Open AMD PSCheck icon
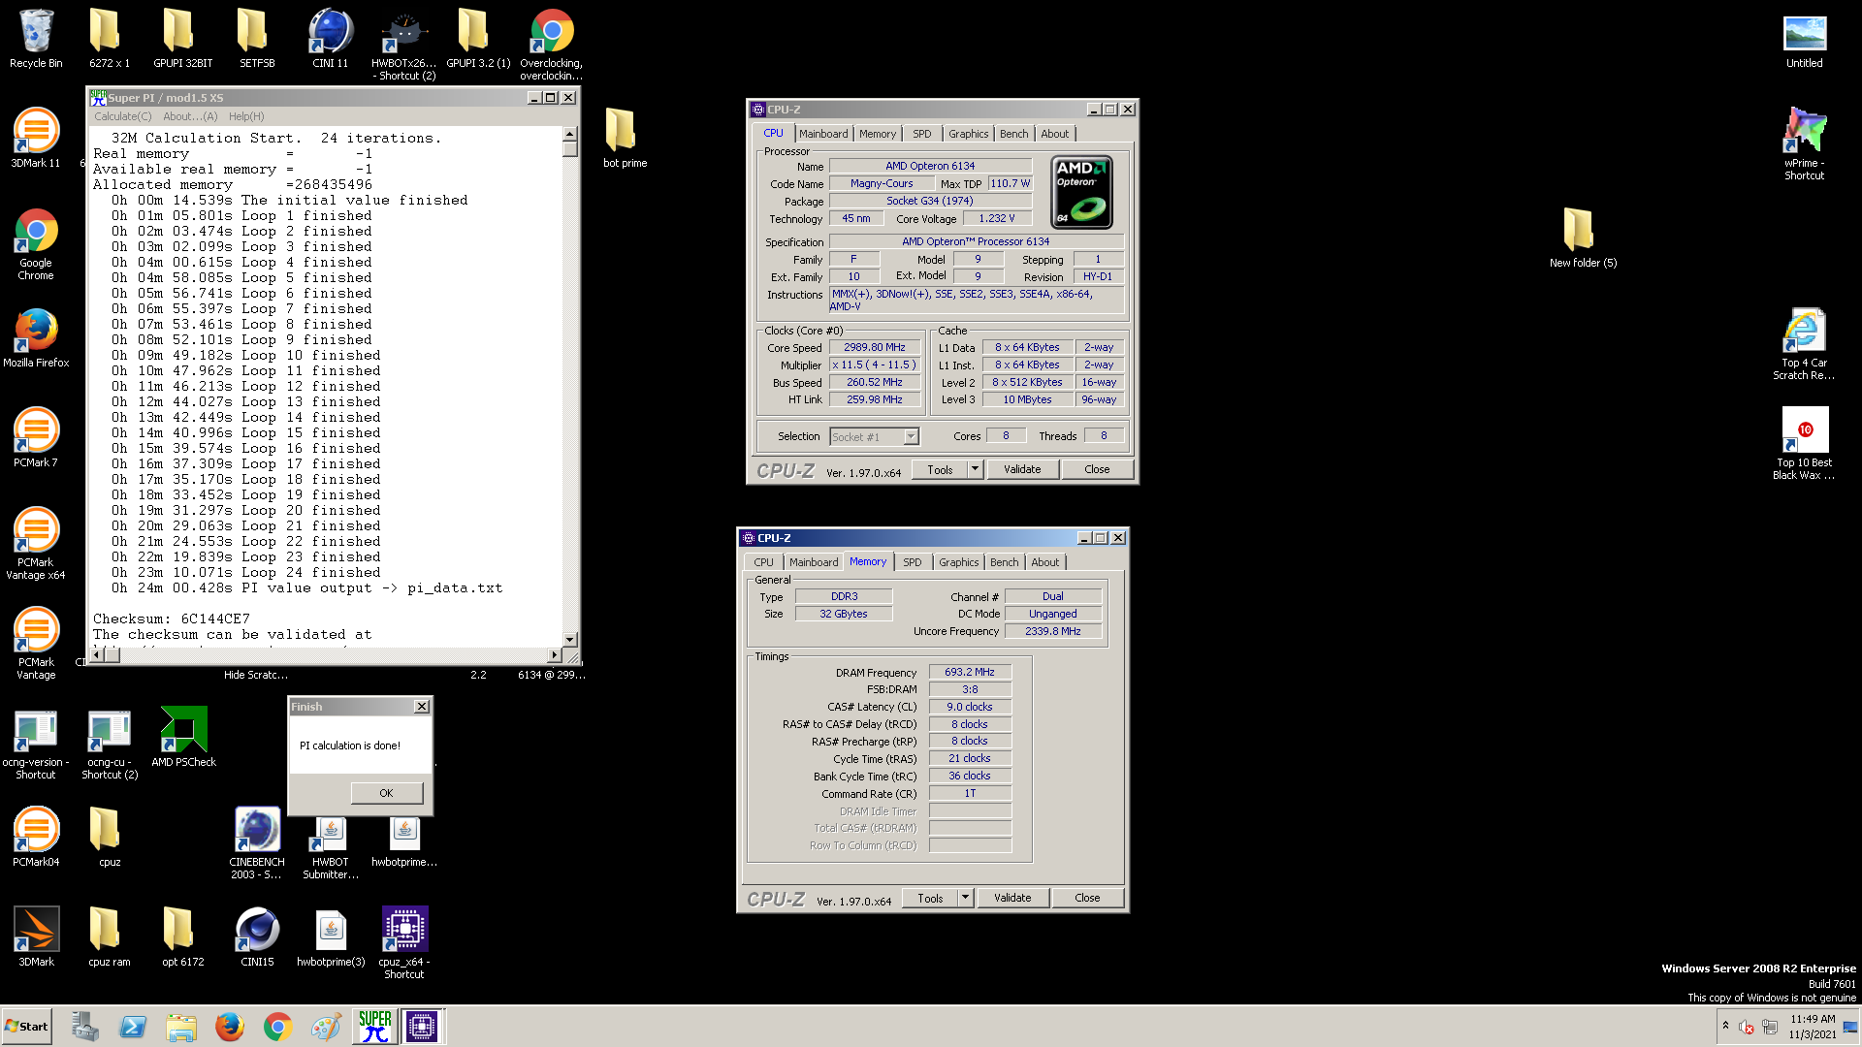 (x=183, y=738)
